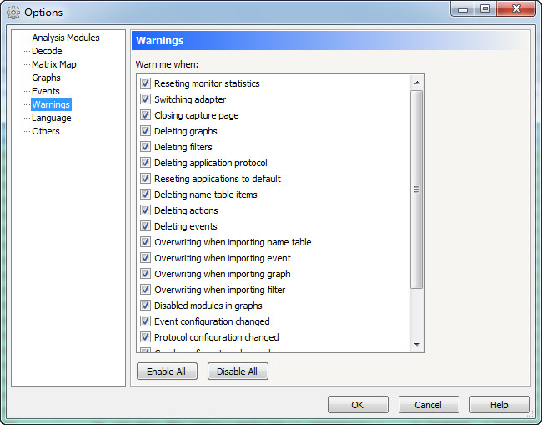Uncheck Protocol configuration changed warning
Image resolution: width=542 pixels, height=425 pixels.
pyautogui.click(x=146, y=337)
